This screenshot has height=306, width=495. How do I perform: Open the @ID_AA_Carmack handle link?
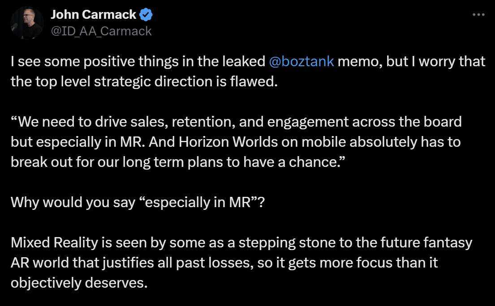[101, 31]
